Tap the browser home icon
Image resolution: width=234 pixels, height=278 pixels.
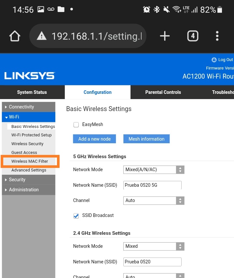pyautogui.click(x=15, y=36)
